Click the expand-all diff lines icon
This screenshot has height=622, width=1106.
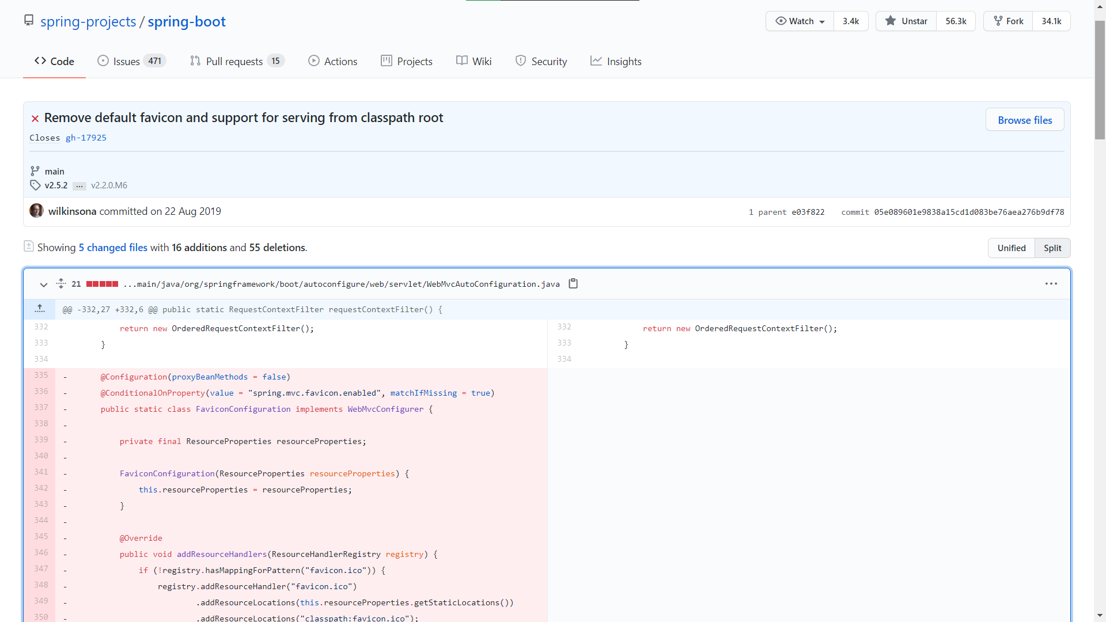(x=61, y=283)
